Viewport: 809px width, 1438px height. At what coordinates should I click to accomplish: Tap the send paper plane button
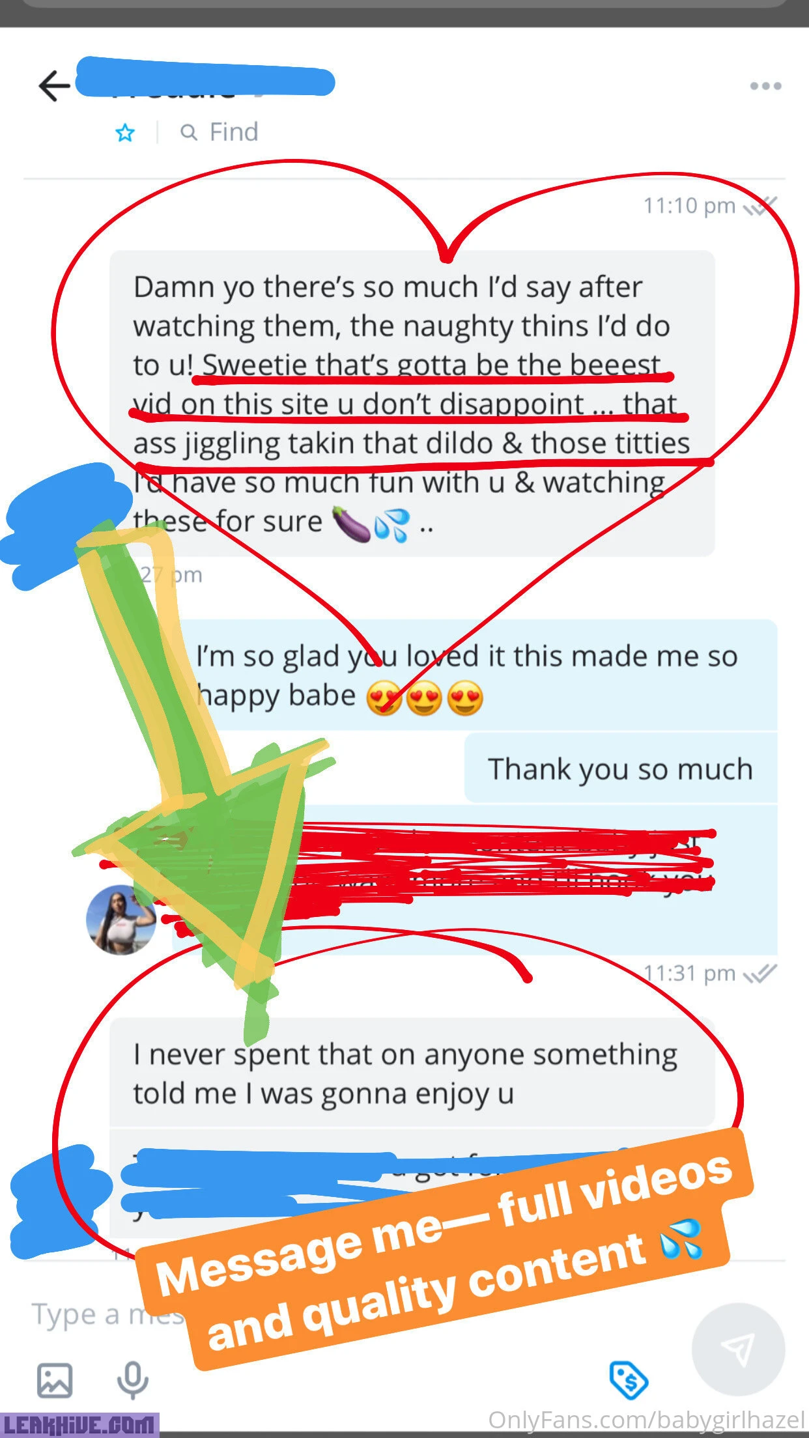click(x=738, y=1348)
